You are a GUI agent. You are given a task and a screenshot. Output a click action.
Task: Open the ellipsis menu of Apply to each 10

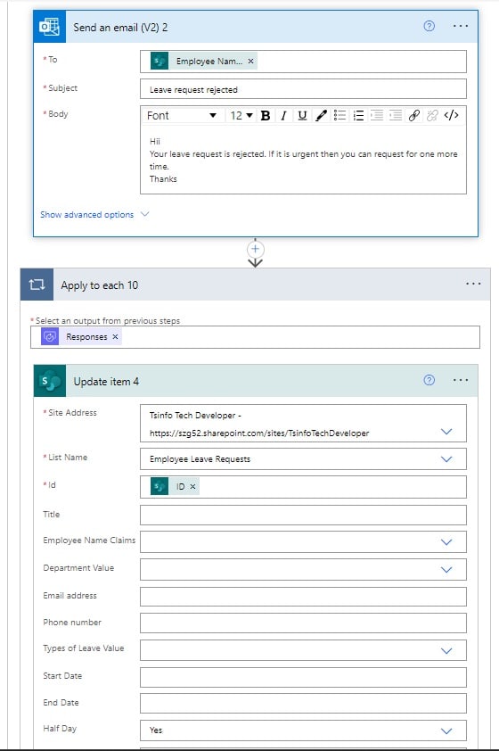coord(473,284)
